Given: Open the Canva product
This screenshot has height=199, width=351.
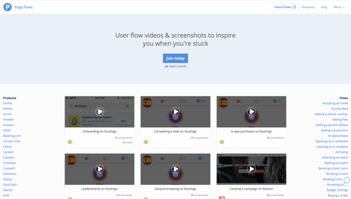Looking at the screenshot, I should coord(7,147).
